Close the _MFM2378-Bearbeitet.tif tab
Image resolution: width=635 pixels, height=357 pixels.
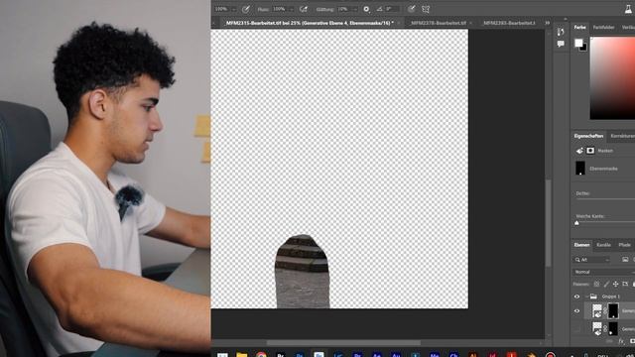pyautogui.click(x=471, y=23)
